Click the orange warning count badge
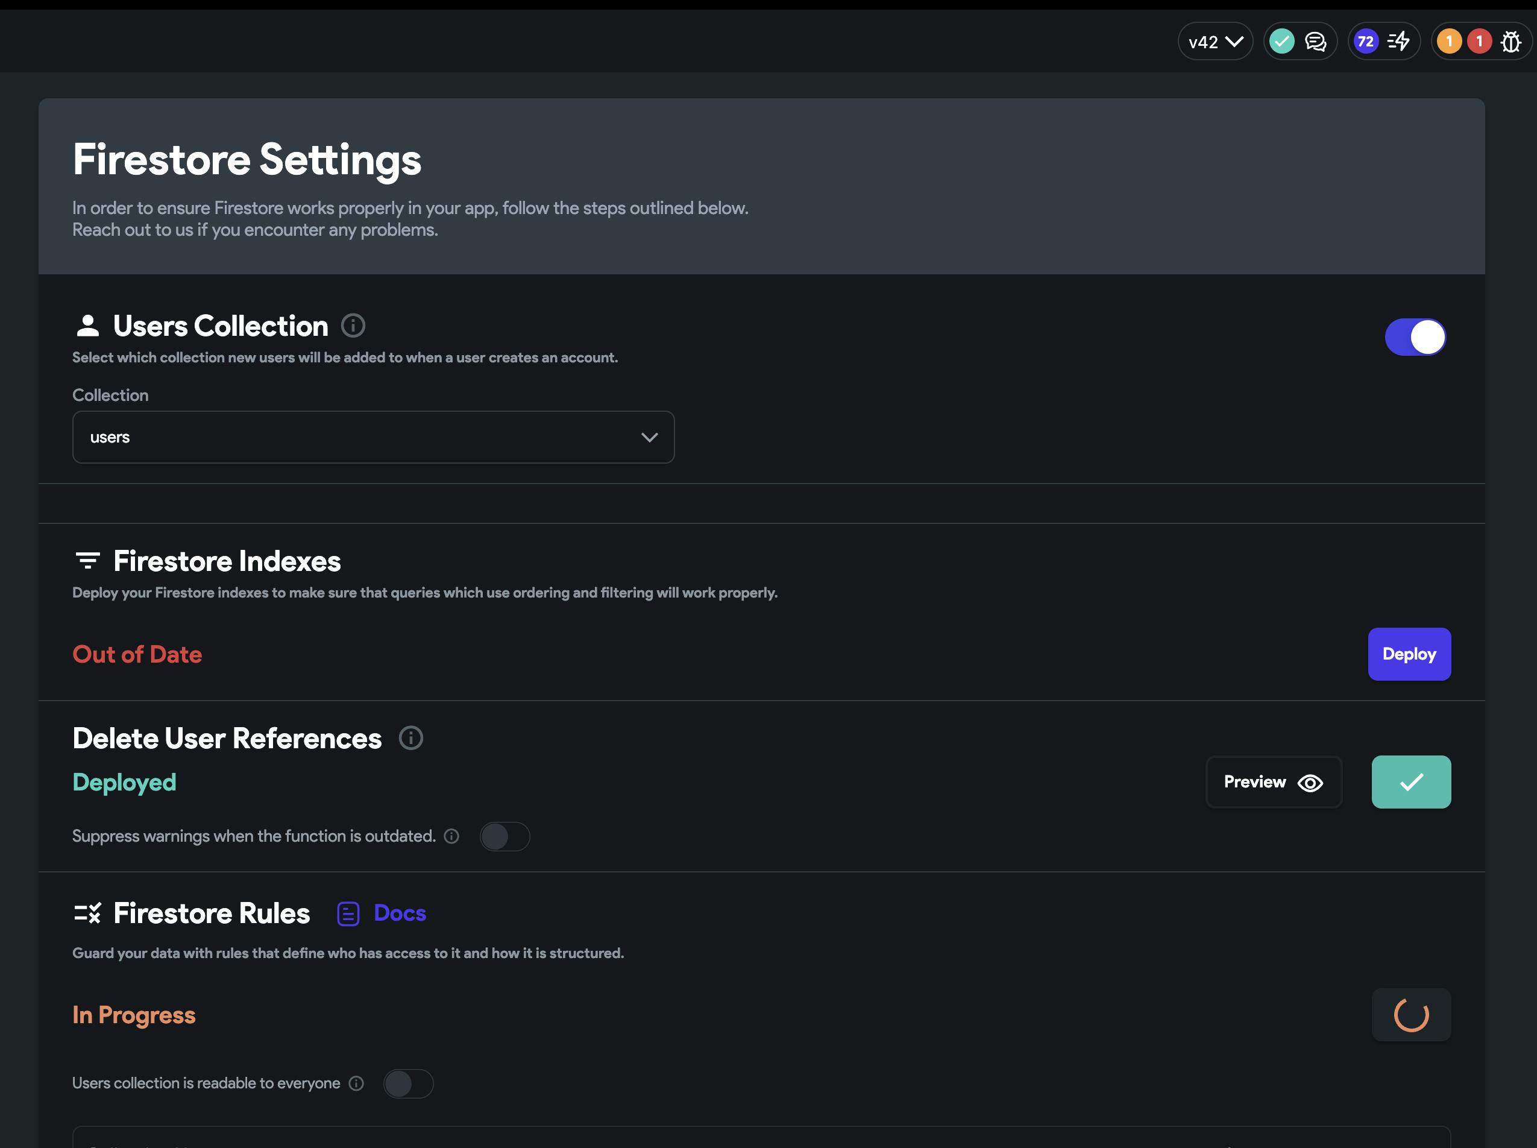The image size is (1537, 1148). tap(1449, 42)
